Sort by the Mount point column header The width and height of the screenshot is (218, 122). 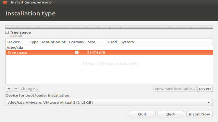click(x=54, y=42)
